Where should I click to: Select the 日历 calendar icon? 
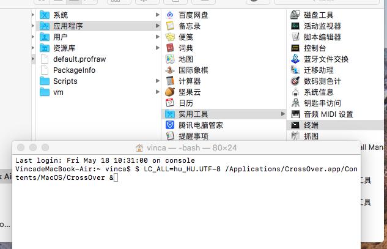pyautogui.click(x=170, y=103)
